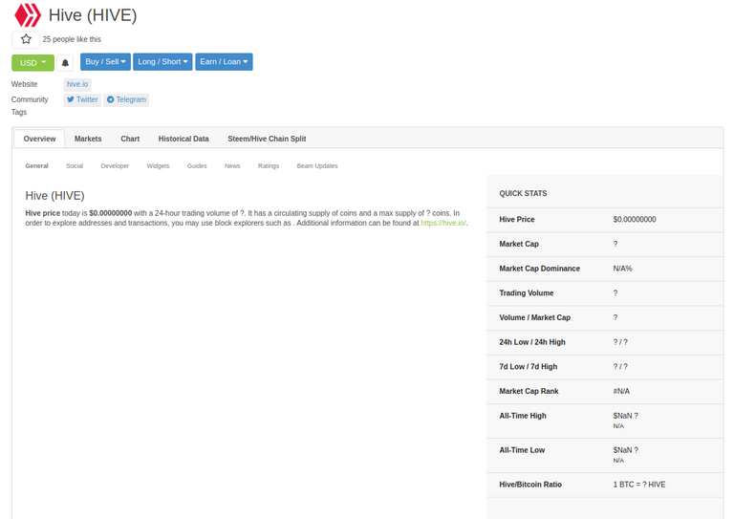Click the 'Hive (HIVE)' overview section heading

coord(54,196)
